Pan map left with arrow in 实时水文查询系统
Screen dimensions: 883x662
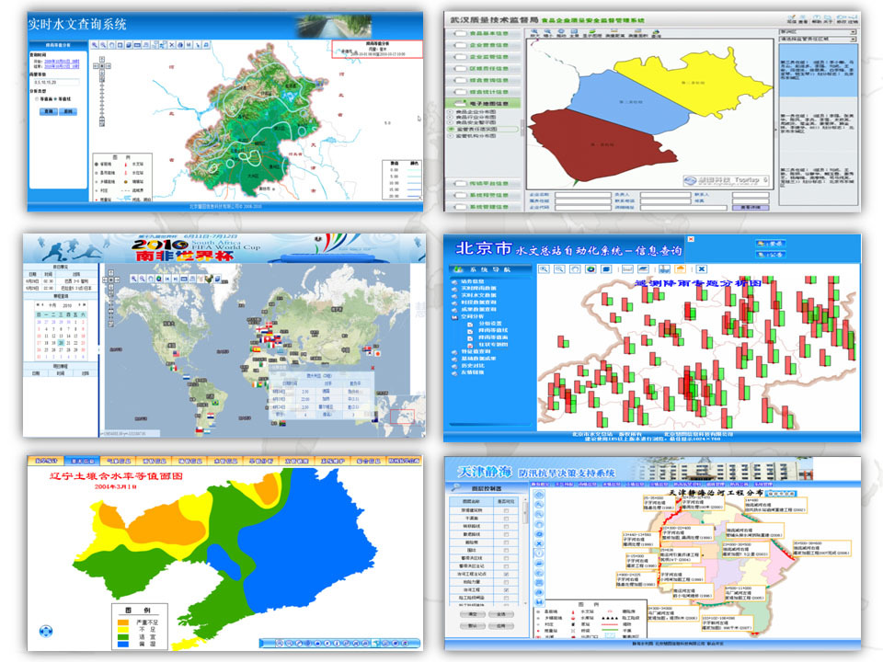pyautogui.click(x=96, y=66)
